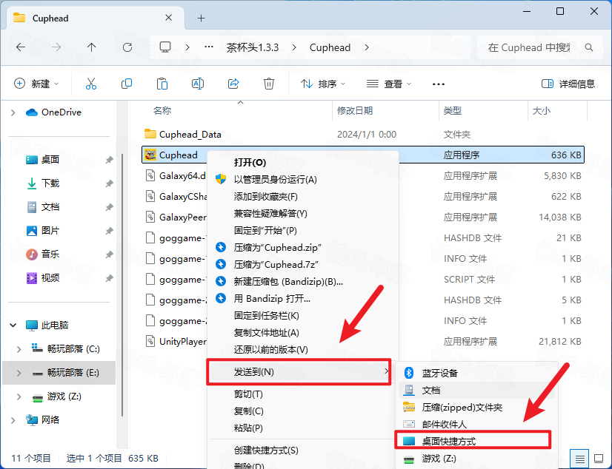Go up one folder level

click(91, 47)
